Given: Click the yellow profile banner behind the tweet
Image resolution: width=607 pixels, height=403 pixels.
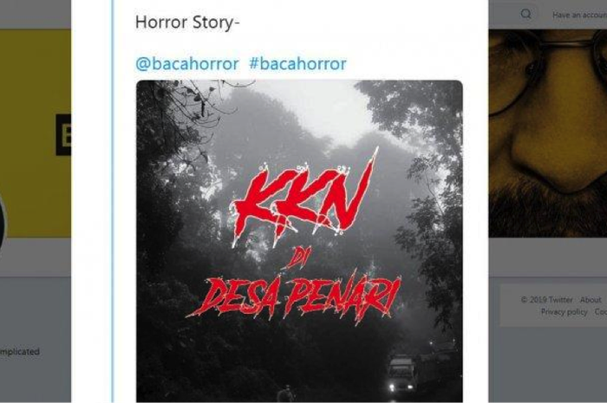Looking at the screenshot, I should tap(36, 133).
